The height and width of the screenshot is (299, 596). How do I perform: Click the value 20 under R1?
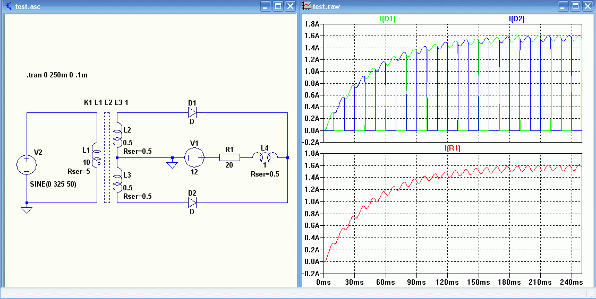click(x=229, y=166)
